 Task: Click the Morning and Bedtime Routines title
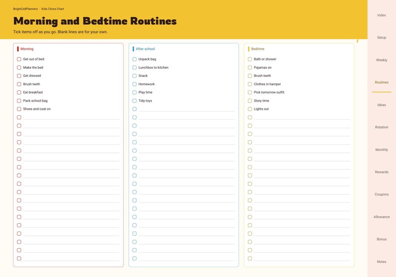click(95, 21)
